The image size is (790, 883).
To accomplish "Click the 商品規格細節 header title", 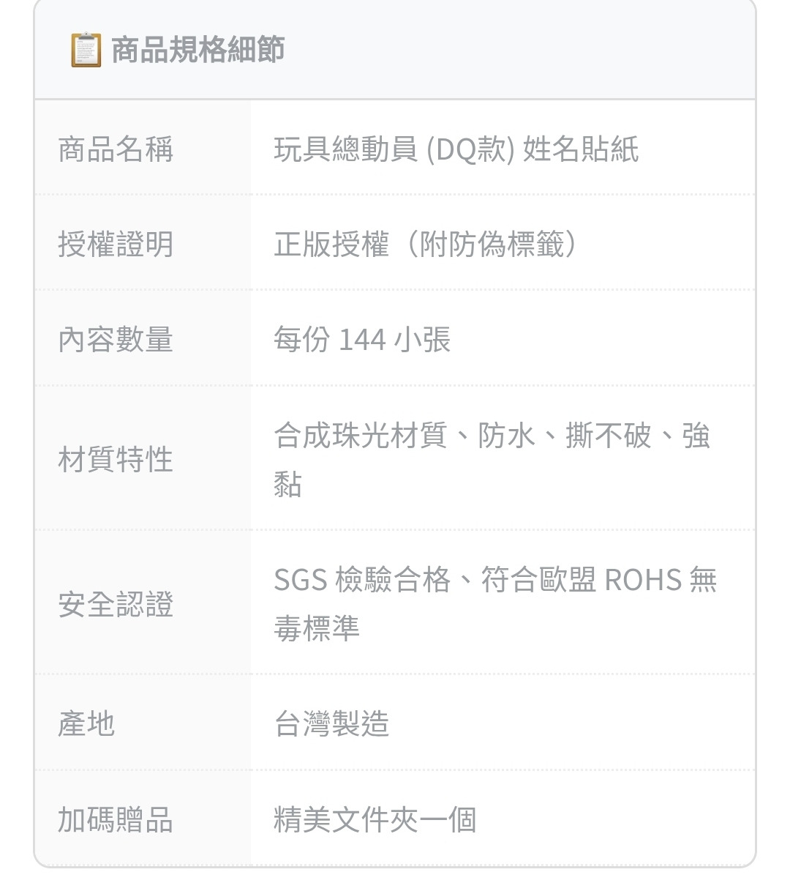I will click(197, 50).
